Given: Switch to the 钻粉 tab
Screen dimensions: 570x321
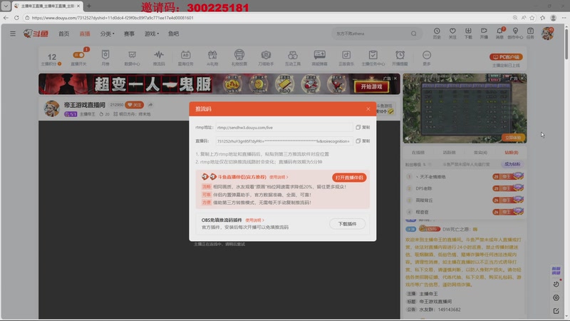Looking at the screenshot, I should [512, 153].
